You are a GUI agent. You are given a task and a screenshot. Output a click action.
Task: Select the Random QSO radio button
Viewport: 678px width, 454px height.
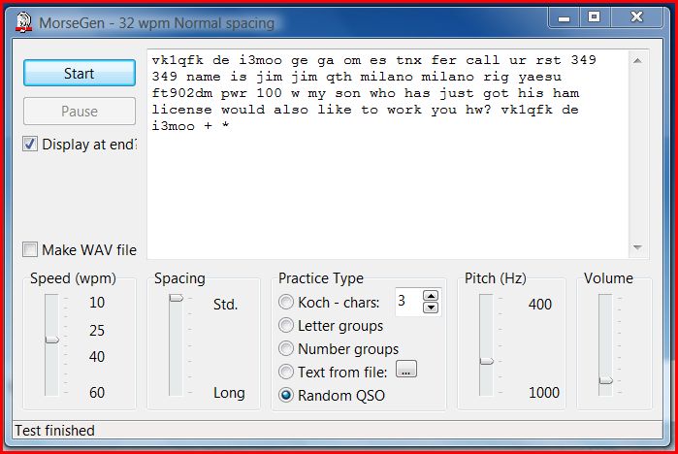[286, 395]
